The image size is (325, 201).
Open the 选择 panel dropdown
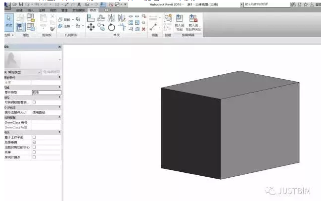[x=9, y=35]
